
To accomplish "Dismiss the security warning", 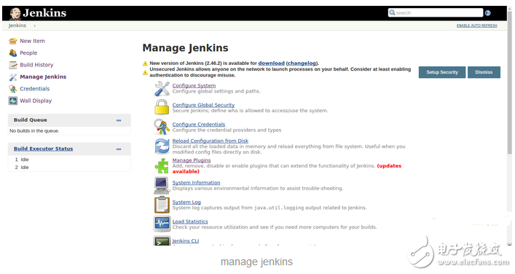I will (484, 72).
